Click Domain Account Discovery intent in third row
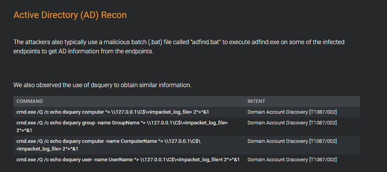 tap(292, 141)
